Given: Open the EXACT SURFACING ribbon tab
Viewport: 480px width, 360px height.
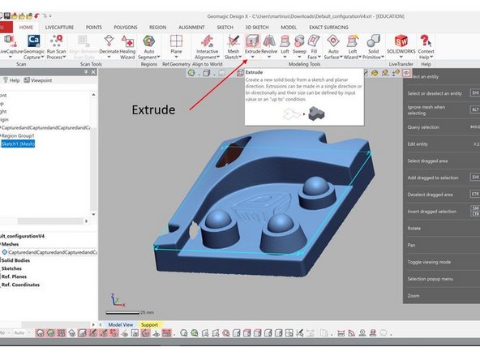Looking at the screenshot, I should [x=328, y=28].
